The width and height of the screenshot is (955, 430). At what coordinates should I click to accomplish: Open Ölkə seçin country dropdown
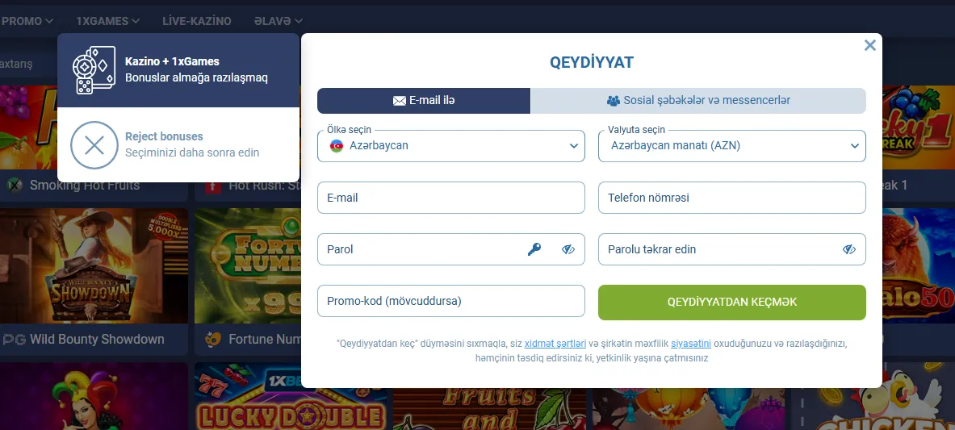450,146
